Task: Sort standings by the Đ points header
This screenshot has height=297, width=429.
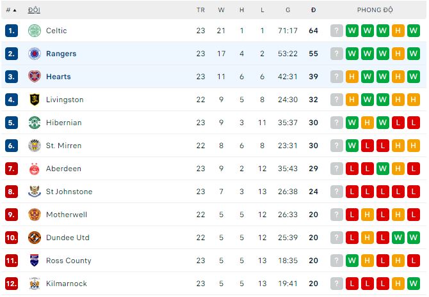Action: [x=313, y=10]
